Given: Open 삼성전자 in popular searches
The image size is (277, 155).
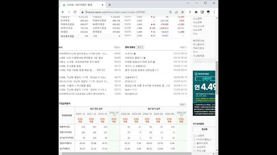Looking at the screenshot, I should click(x=201, y=147).
